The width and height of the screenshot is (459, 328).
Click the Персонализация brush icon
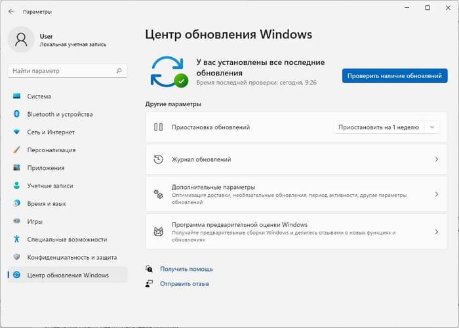click(x=16, y=150)
